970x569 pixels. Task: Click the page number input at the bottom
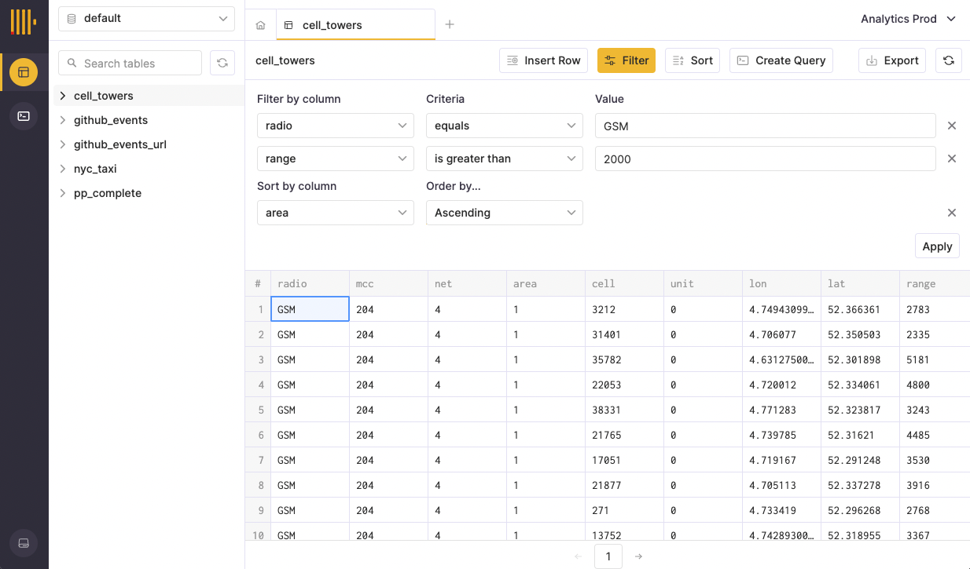pos(608,556)
